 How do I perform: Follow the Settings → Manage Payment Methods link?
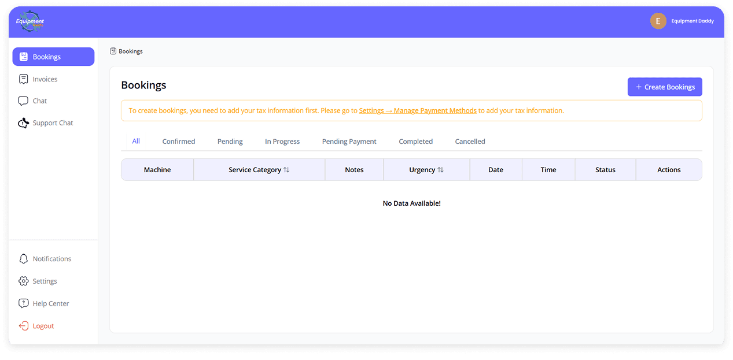click(x=417, y=110)
